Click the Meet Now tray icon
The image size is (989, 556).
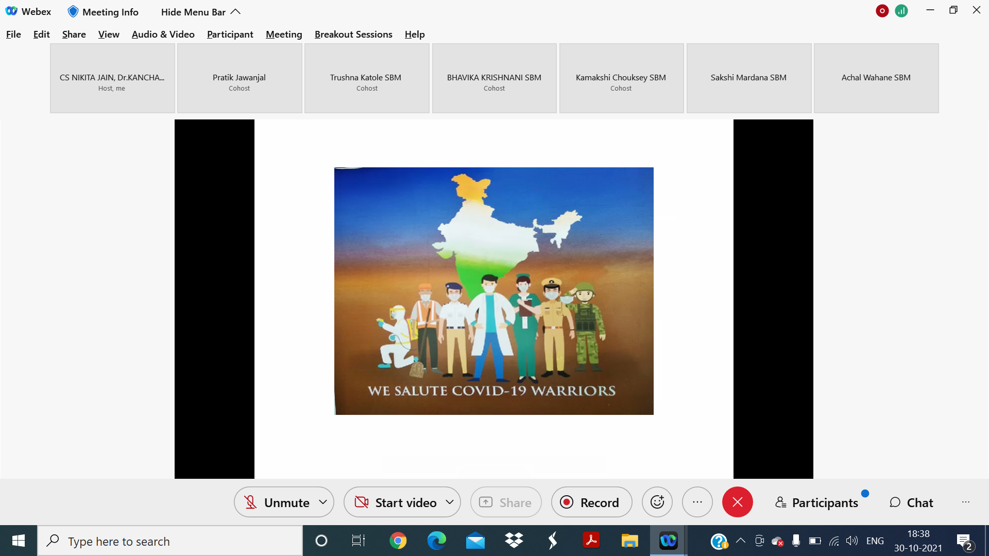click(x=759, y=541)
